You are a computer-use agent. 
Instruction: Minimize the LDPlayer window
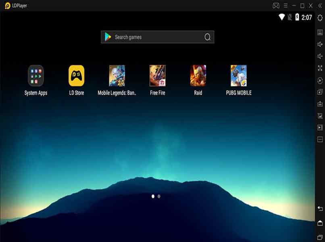coord(294,6)
